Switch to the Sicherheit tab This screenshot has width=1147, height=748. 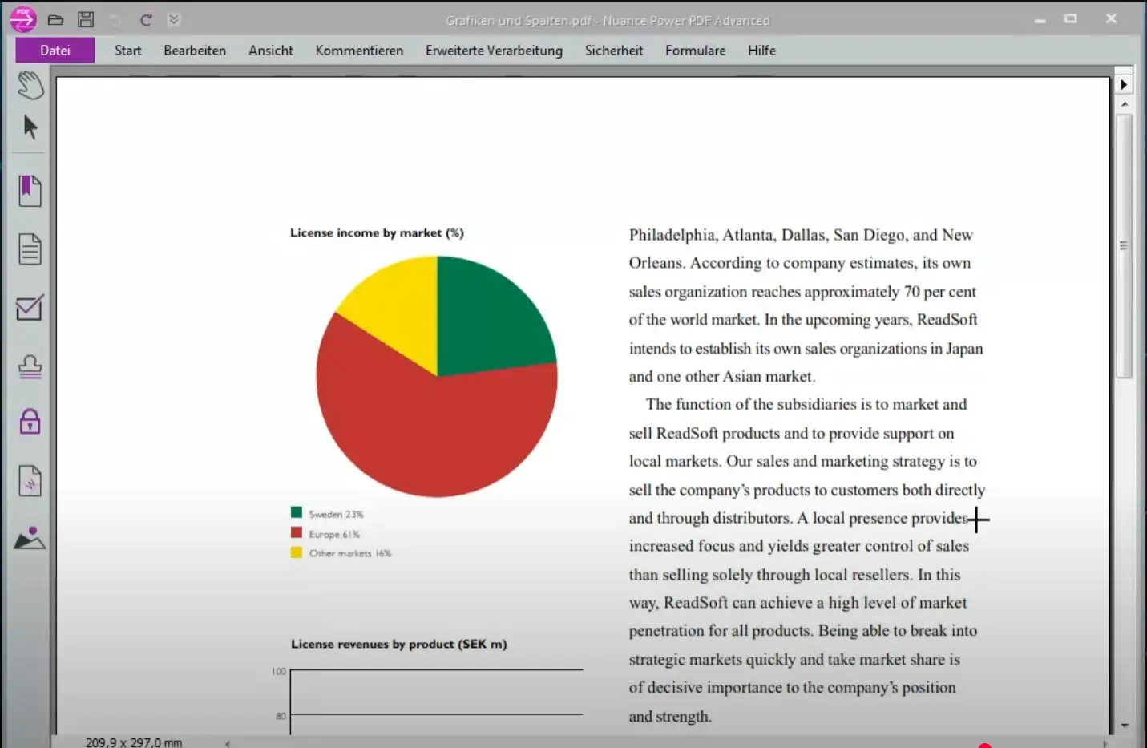pyautogui.click(x=614, y=51)
